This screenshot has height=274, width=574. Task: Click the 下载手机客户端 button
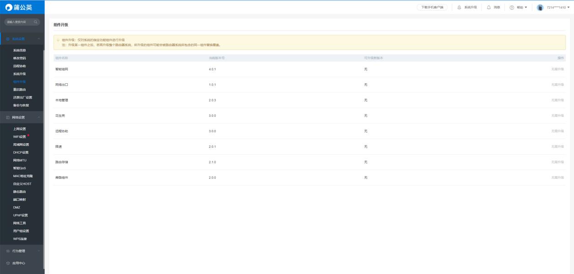(x=432, y=7)
